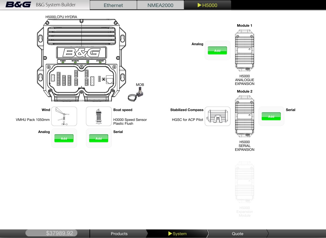Select the Module 2 Serial Expansion image
The height and width of the screenshot is (238, 326).
point(244,116)
